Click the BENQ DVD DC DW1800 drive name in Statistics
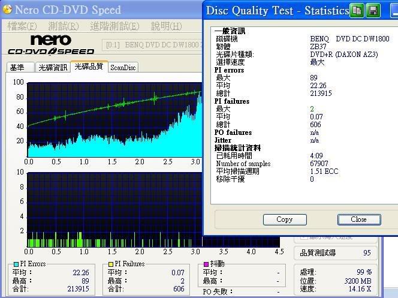398x298 pixels. point(349,39)
